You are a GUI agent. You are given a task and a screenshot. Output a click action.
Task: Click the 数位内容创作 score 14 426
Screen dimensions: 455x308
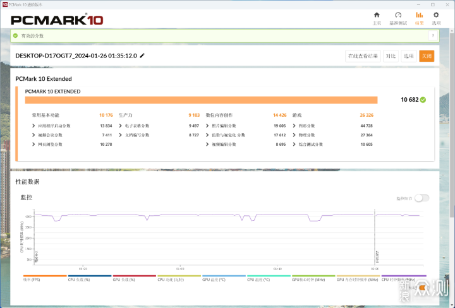click(x=280, y=115)
